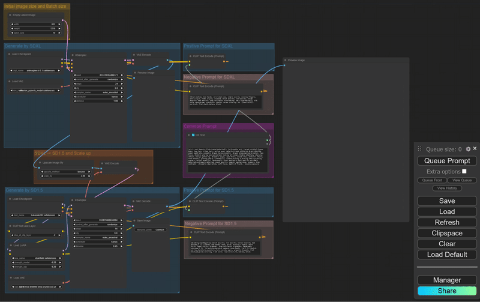Viewport: 480px width, 302px height.
Task: Select the 'Common Prompt' group title
Action: (x=200, y=126)
